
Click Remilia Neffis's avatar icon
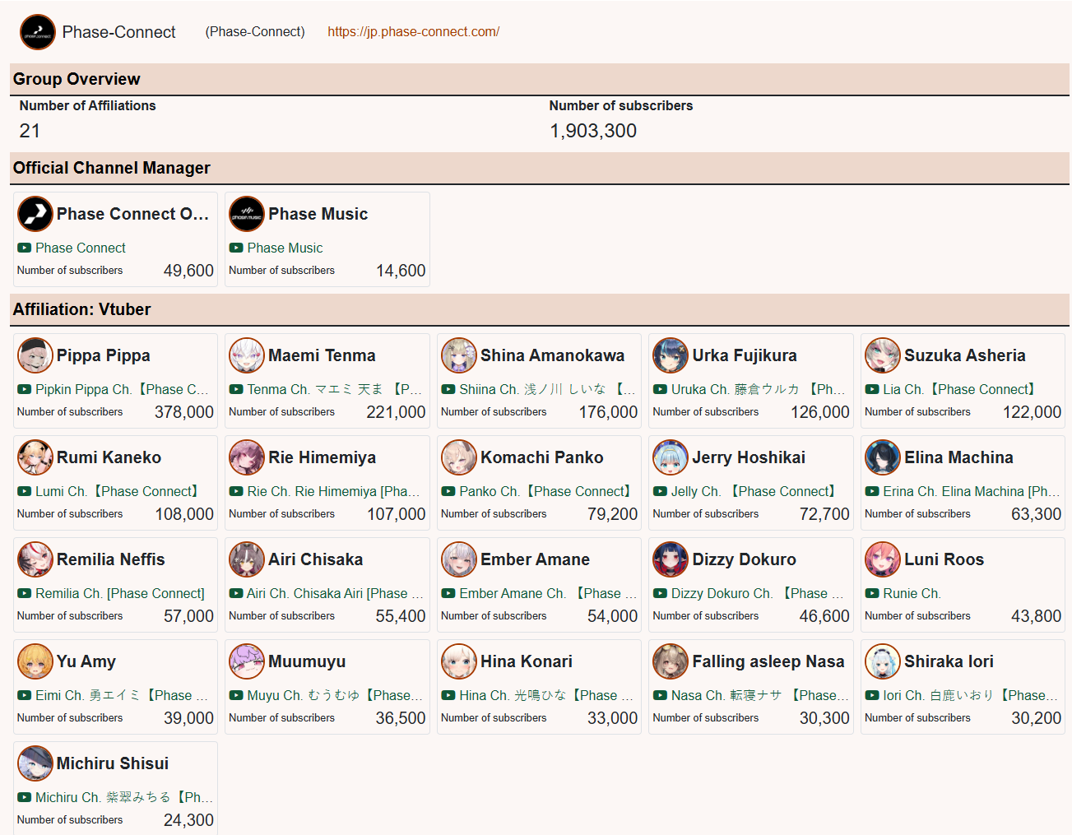click(35, 559)
